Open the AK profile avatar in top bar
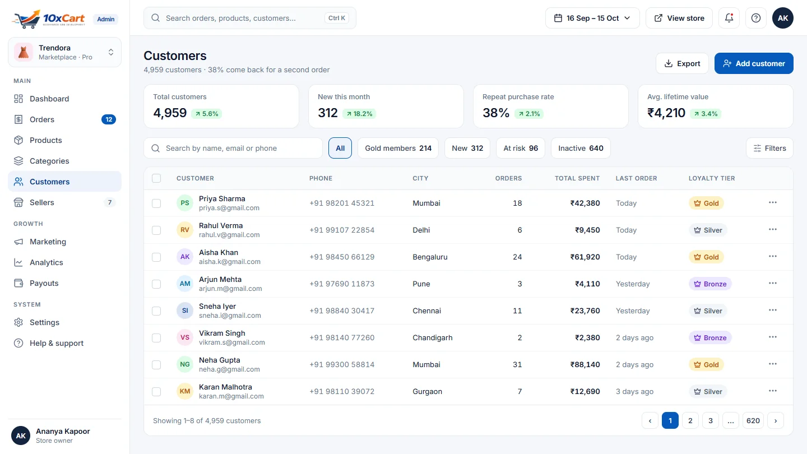The width and height of the screenshot is (807, 454). click(x=783, y=18)
